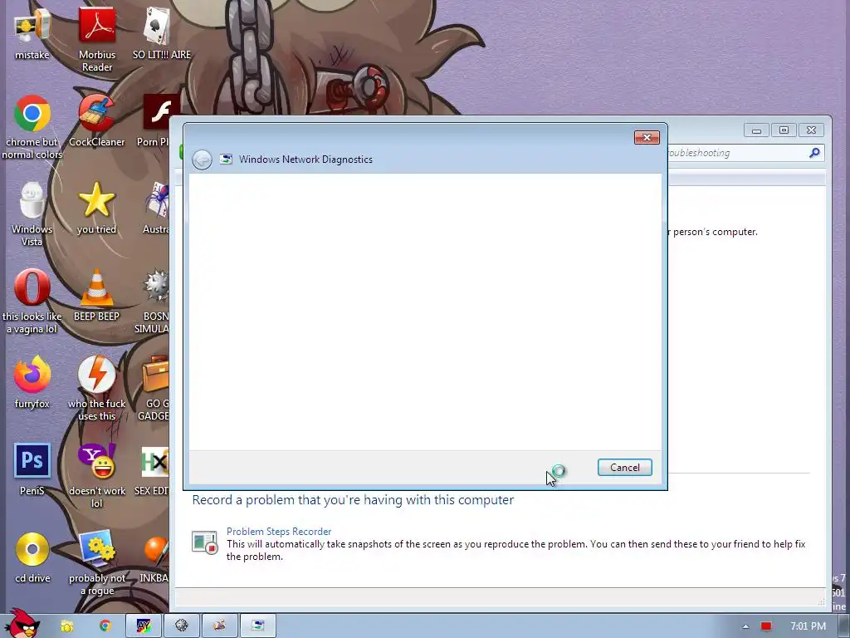850x638 pixels.
Task: Open the Angry Birds Start button
Action: (22, 624)
